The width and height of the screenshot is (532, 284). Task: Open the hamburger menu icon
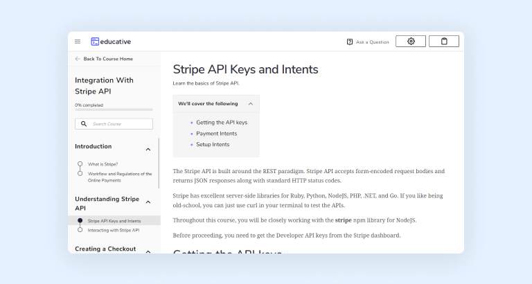point(78,42)
